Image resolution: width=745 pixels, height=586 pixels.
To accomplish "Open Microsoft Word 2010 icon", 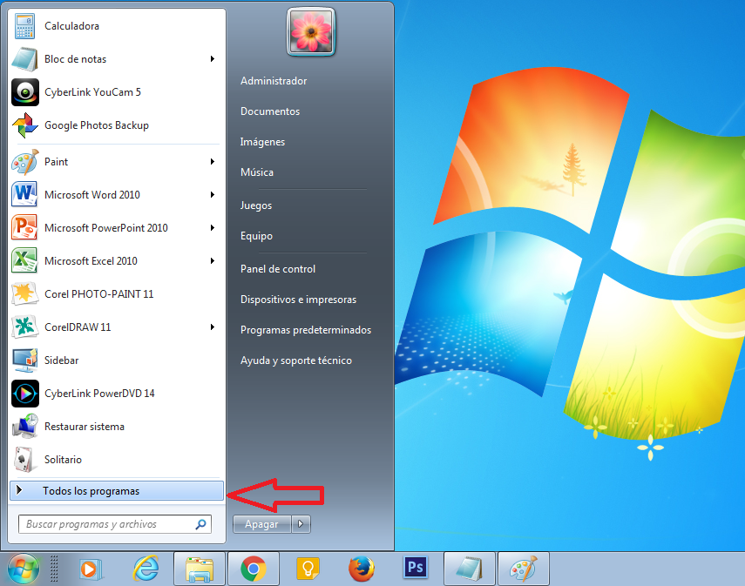I will [x=24, y=195].
